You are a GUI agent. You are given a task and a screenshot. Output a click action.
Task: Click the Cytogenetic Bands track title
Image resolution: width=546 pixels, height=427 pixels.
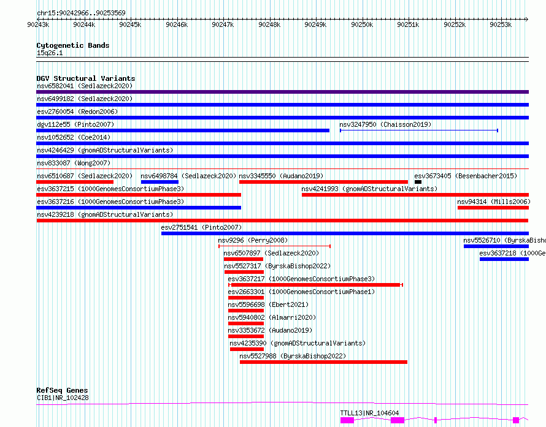click(x=73, y=45)
